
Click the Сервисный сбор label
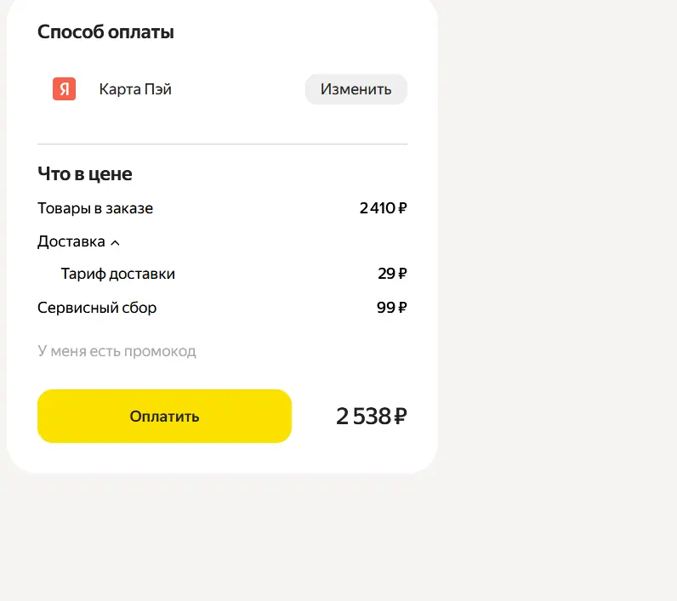pos(97,308)
